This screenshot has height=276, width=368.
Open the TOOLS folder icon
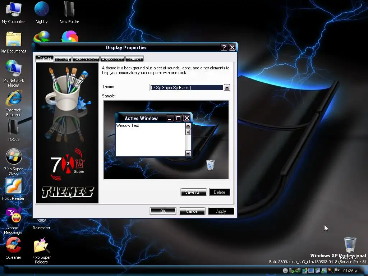[13, 130]
